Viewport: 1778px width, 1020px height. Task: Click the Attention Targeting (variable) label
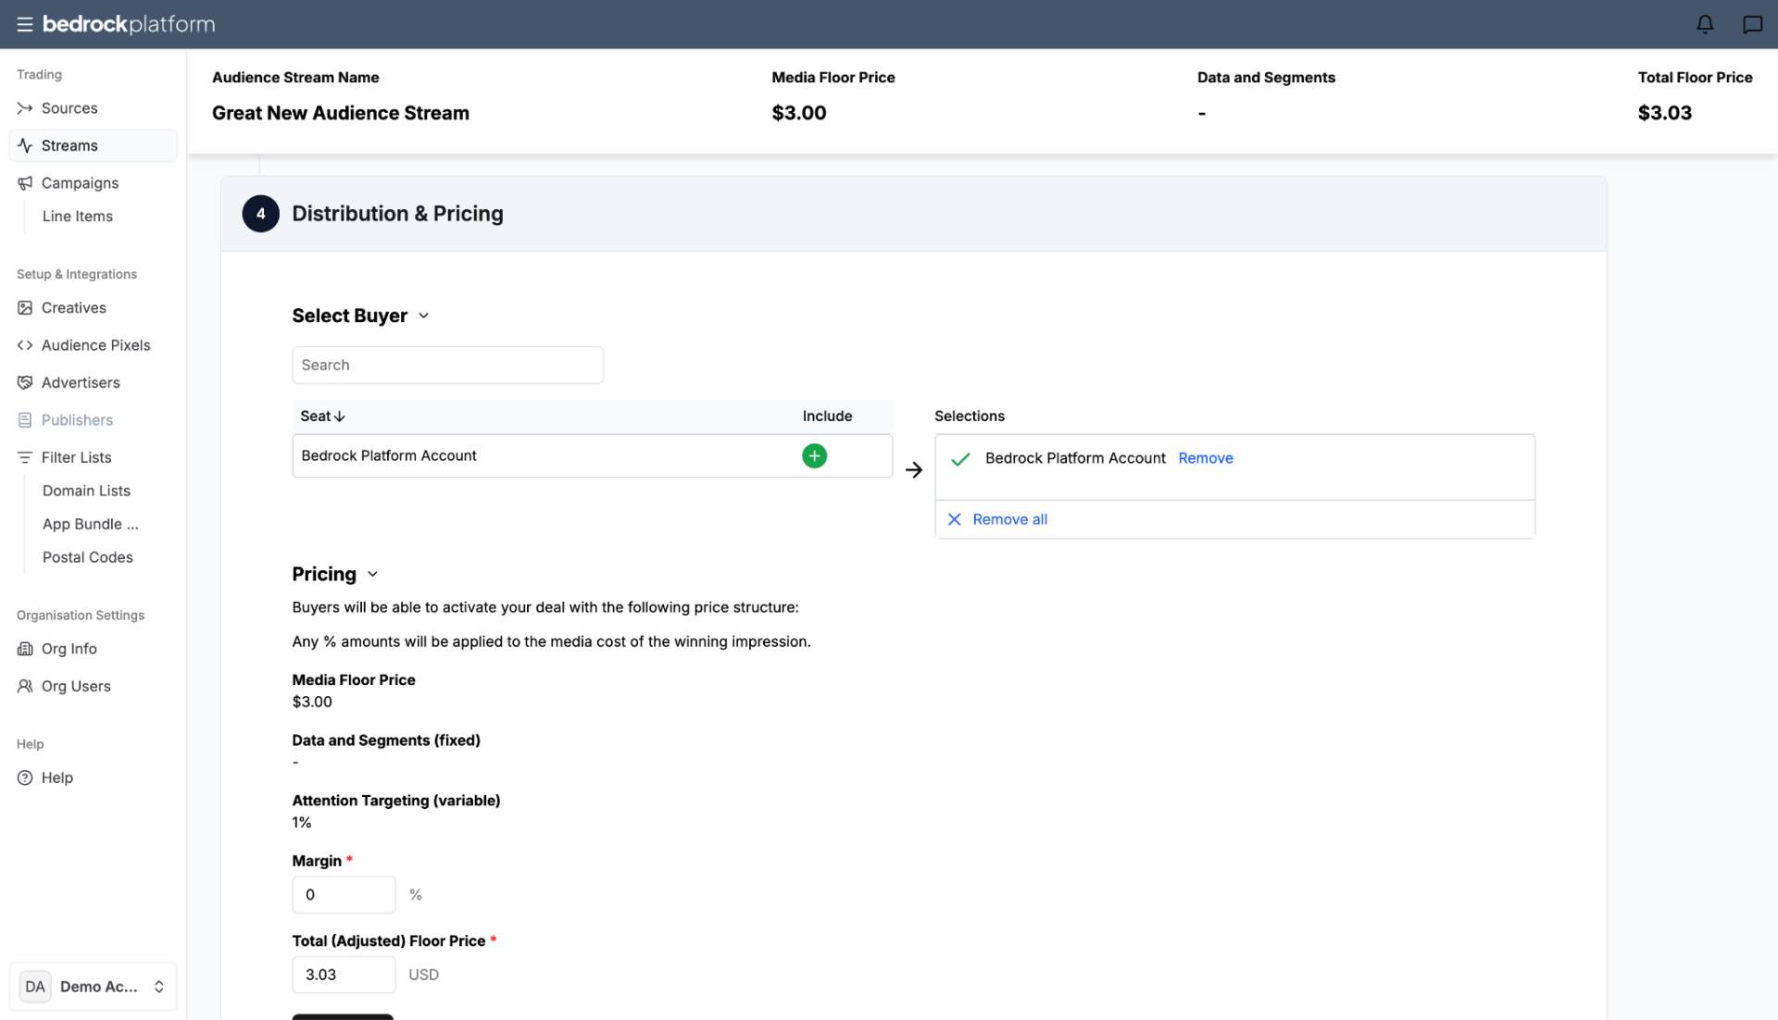(x=395, y=801)
